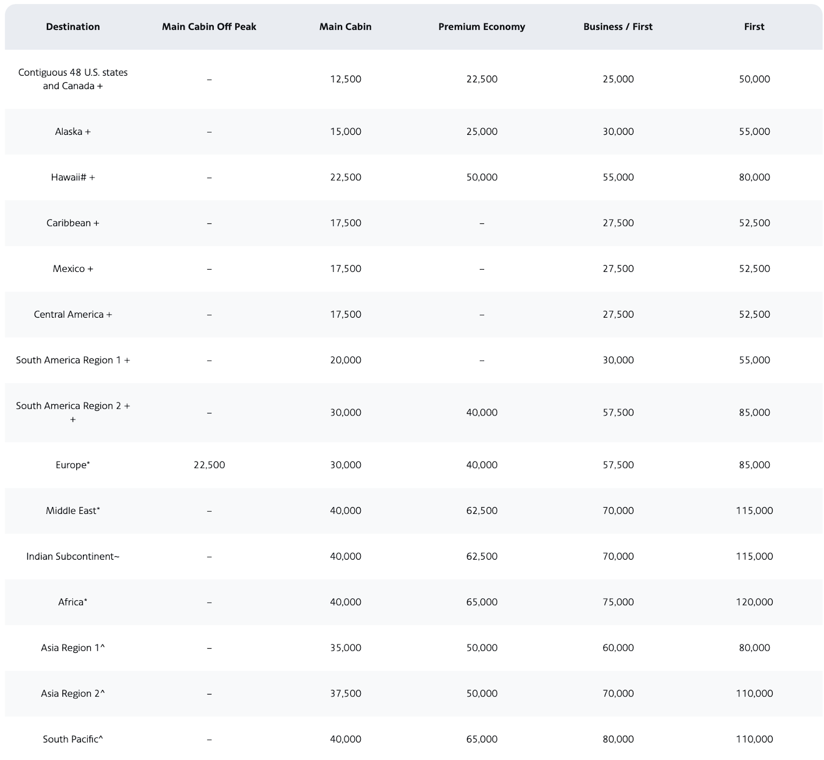Click the Premium Economy column header
The image size is (824, 760).
pyautogui.click(x=482, y=27)
